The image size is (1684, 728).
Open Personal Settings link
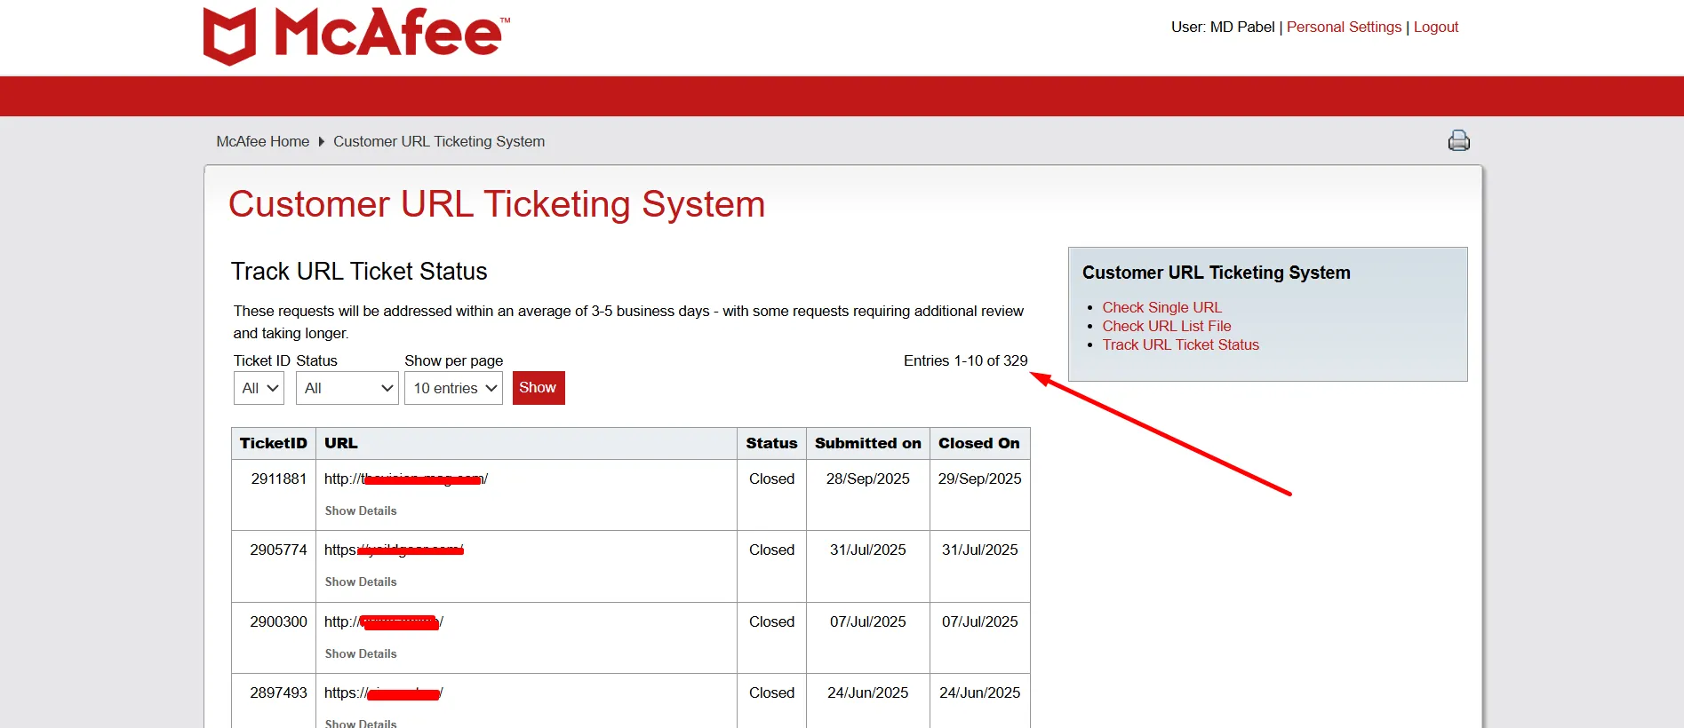tap(1344, 27)
